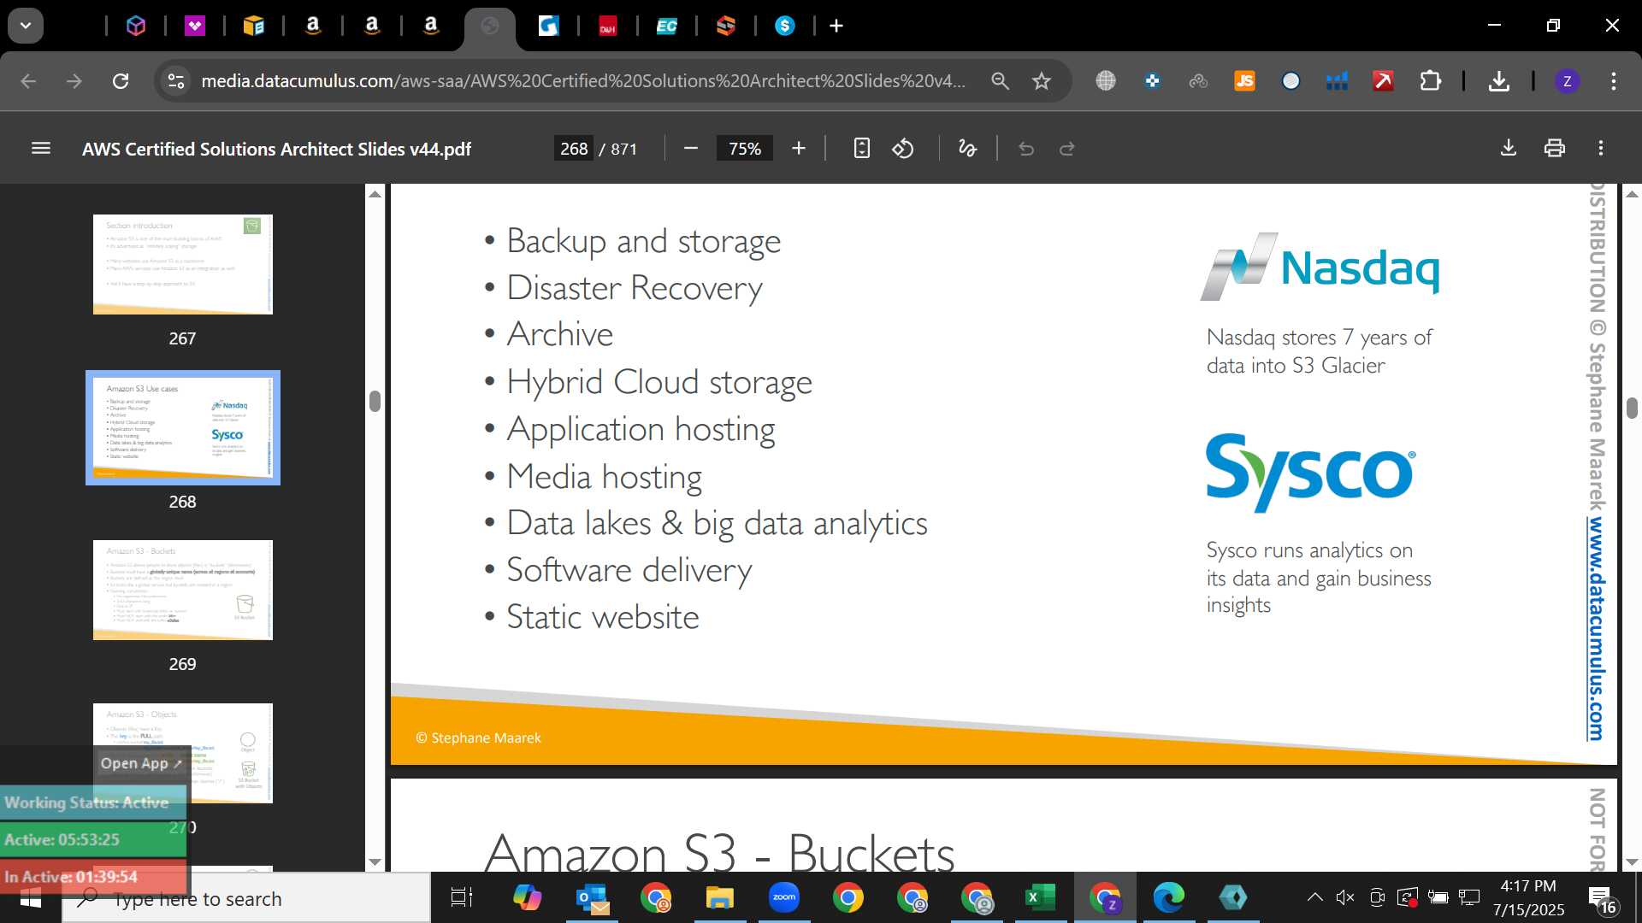1642x923 pixels.
Task: Switch to the blue dollar-sign tab
Action: (785, 26)
